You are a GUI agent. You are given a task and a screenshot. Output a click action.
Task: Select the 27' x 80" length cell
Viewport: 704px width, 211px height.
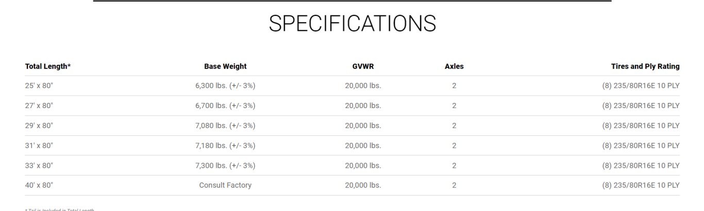tap(39, 105)
